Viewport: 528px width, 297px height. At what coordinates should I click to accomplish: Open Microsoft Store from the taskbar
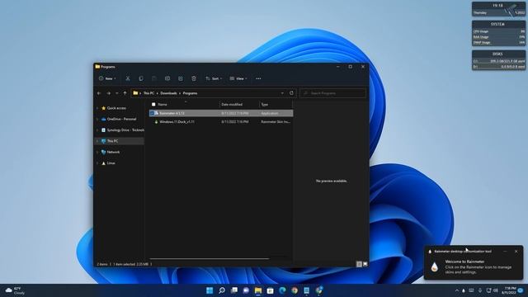pos(270,290)
